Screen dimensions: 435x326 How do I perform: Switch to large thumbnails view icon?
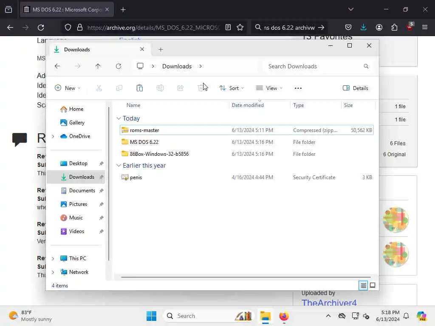pos(373,285)
